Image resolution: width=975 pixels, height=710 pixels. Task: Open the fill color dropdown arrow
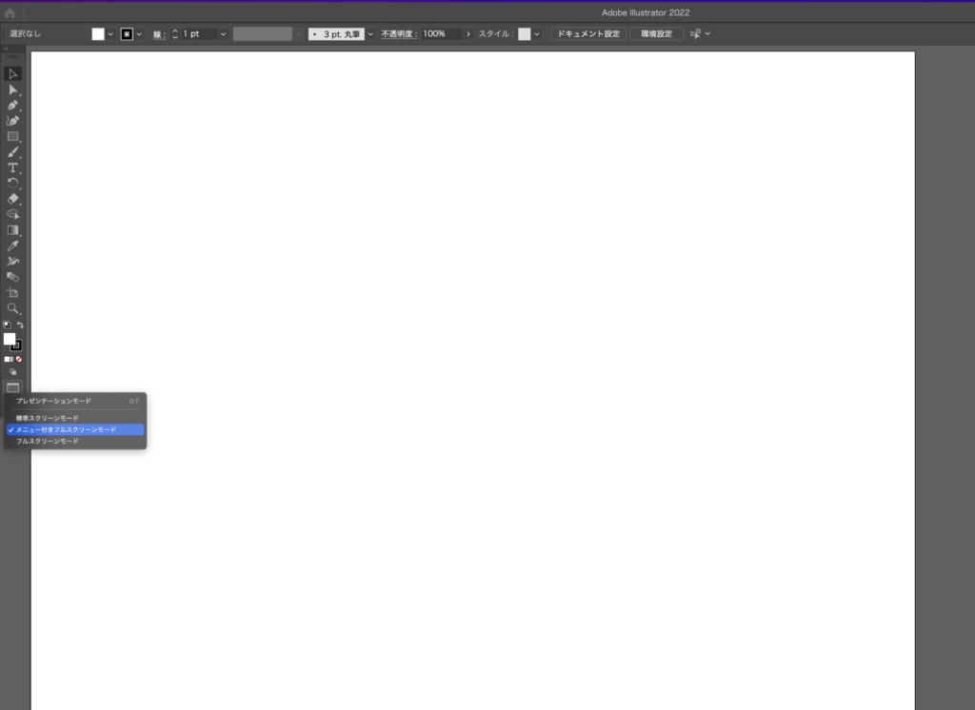110,34
